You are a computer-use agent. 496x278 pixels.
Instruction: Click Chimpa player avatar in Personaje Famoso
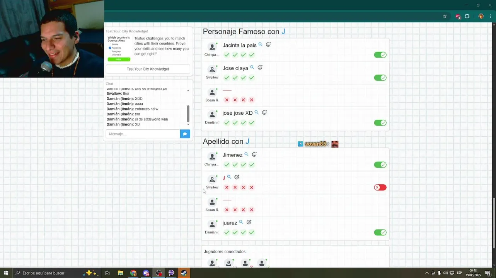pos(212,47)
